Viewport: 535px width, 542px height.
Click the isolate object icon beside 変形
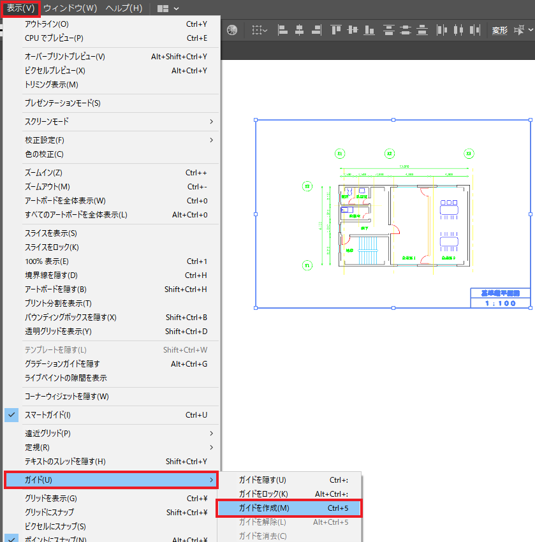click(519, 30)
